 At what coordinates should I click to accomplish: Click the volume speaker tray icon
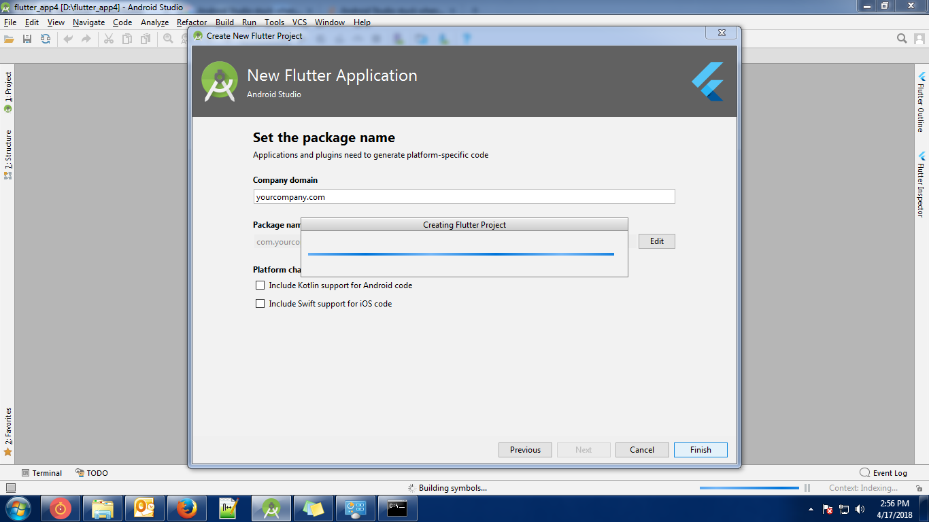coord(860,509)
